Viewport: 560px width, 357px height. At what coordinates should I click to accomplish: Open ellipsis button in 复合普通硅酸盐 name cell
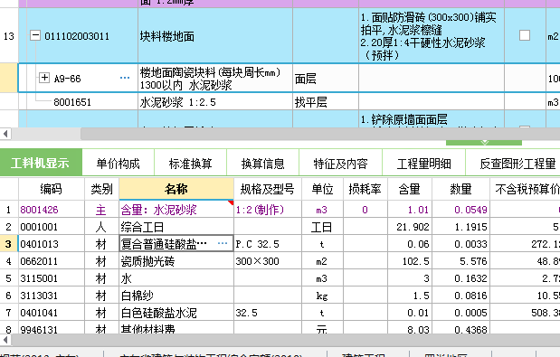click(223, 244)
